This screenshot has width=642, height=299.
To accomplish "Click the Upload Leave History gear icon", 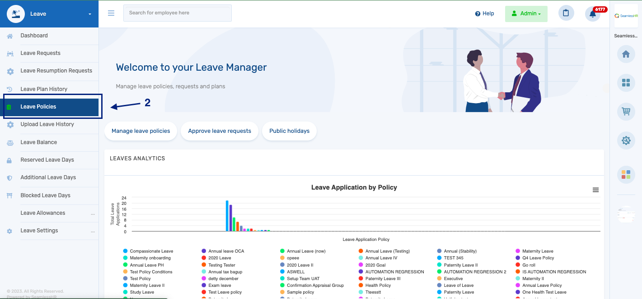I will click(10, 125).
